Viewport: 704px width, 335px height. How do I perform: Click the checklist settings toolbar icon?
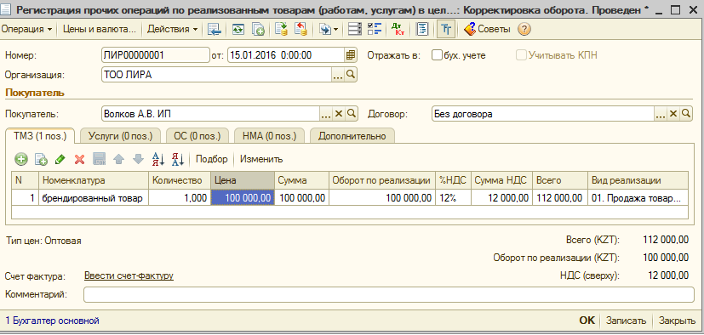(374, 30)
